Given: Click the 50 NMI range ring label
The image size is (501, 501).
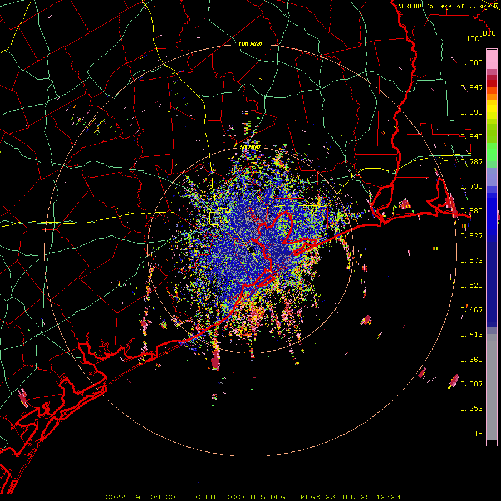Looking at the screenshot, I should (x=250, y=148).
